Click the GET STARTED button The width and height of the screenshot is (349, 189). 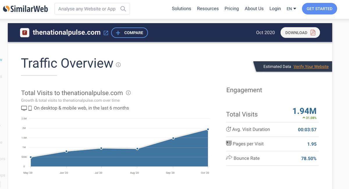[319, 9]
